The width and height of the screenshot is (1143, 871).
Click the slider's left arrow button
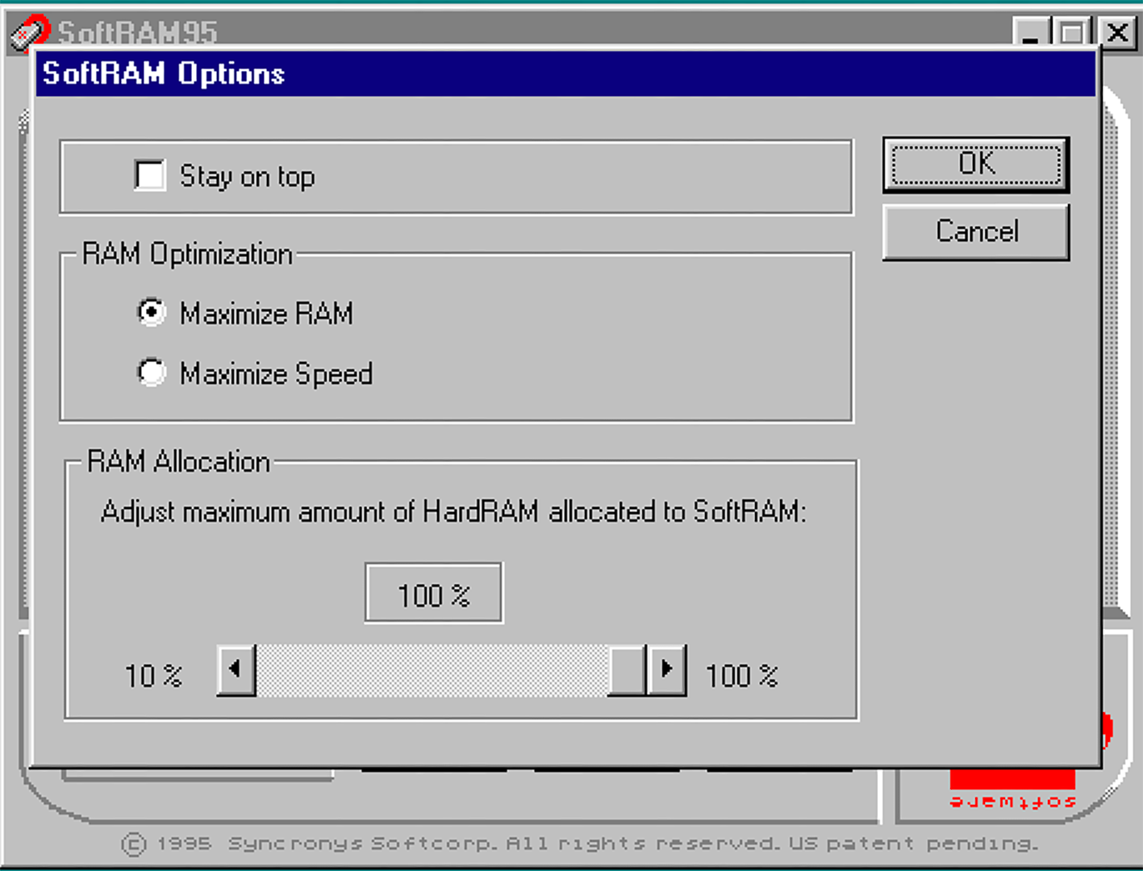[x=236, y=669]
